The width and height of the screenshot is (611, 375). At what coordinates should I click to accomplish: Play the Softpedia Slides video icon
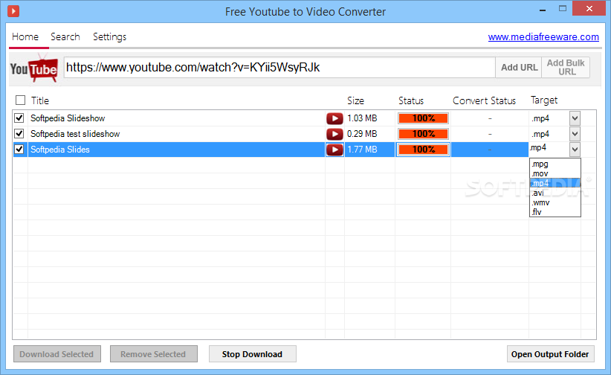[334, 150]
